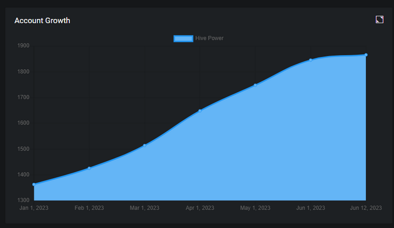Click the 1600 y-axis value
This screenshot has width=394, height=228.
(24, 123)
